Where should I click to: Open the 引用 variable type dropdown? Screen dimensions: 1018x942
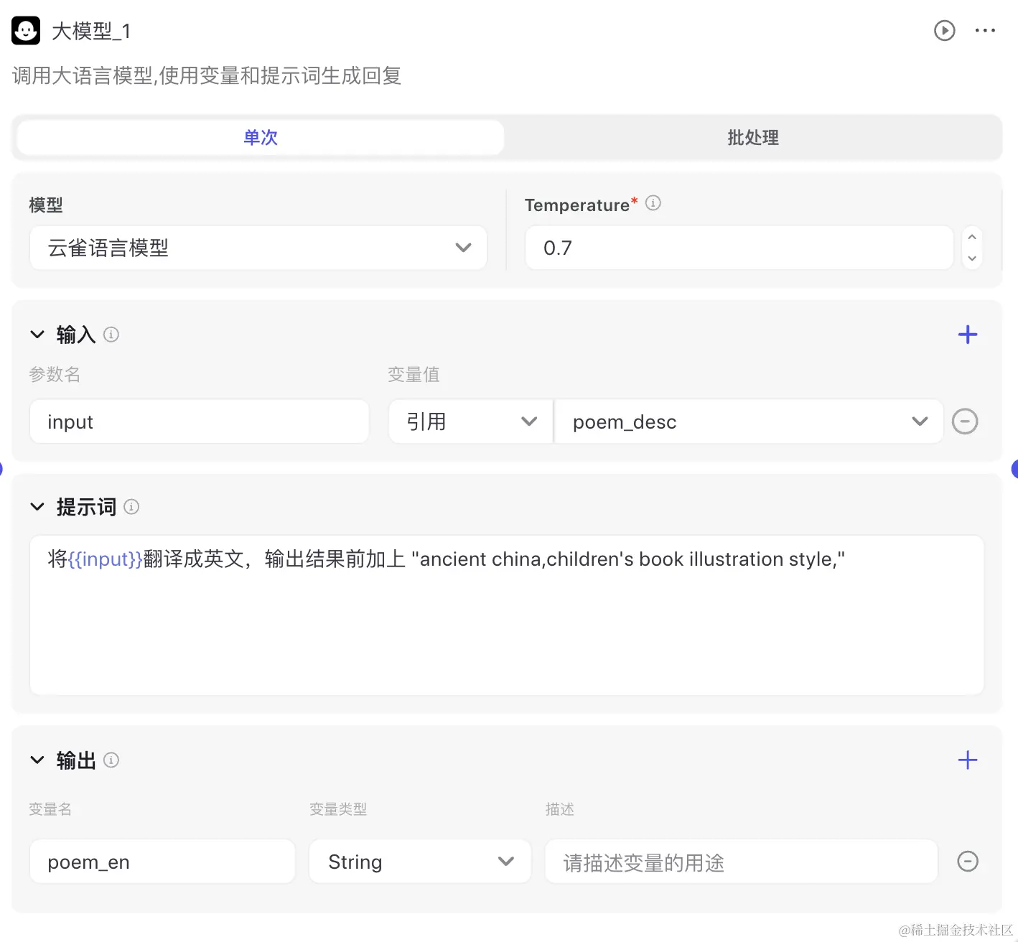point(471,421)
